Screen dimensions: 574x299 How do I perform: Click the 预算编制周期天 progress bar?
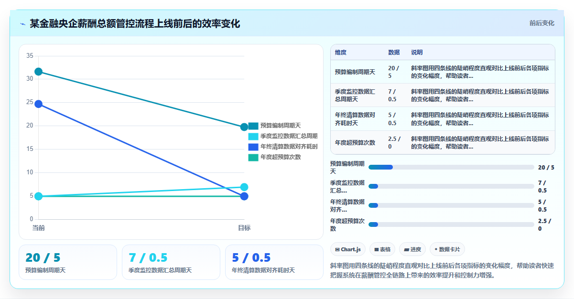click(x=451, y=167)
